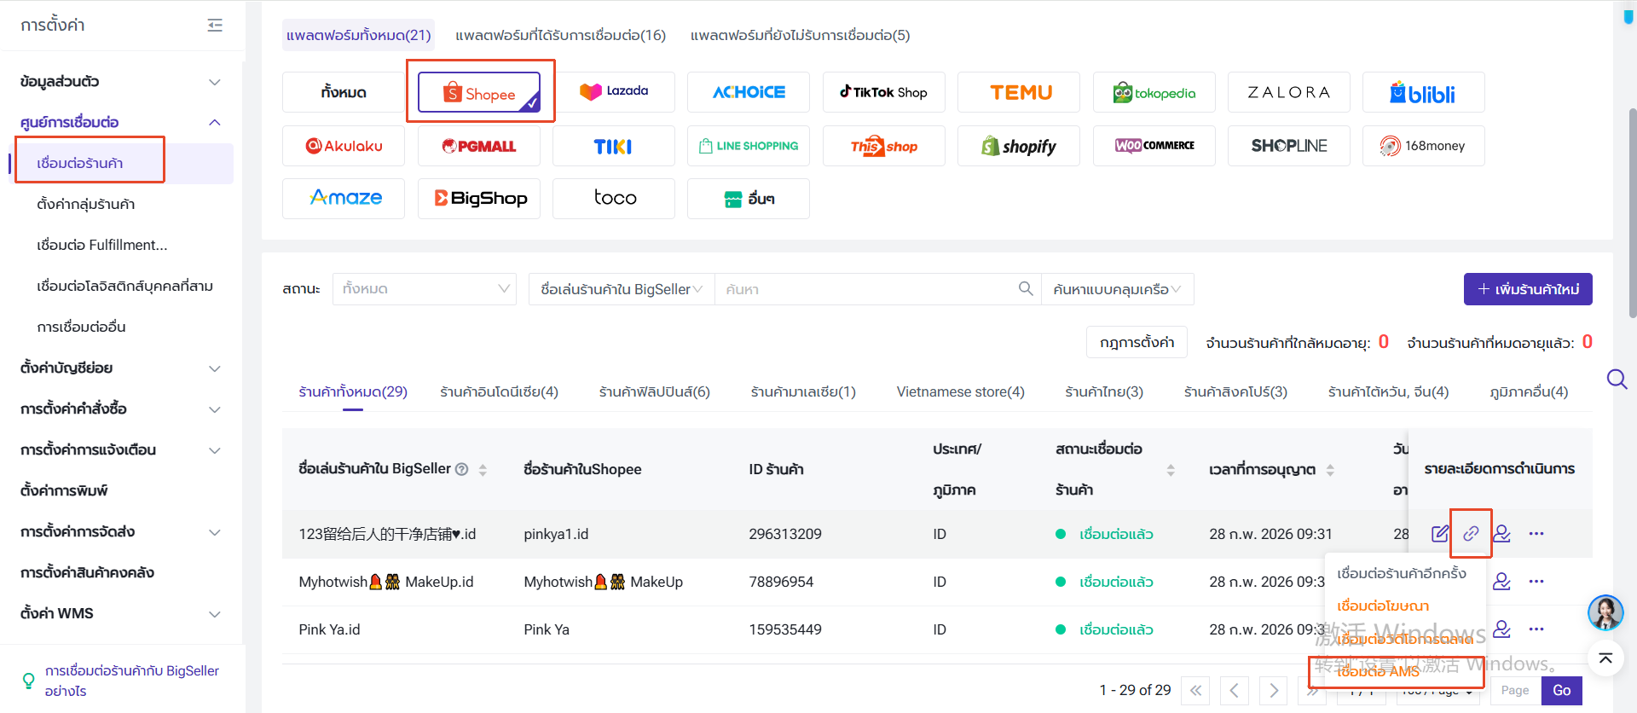Expand the การตั้งค่าการจัดส่ง sidebar section

click(215, 532)
